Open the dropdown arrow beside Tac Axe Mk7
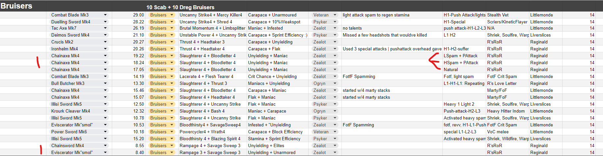 105,28
